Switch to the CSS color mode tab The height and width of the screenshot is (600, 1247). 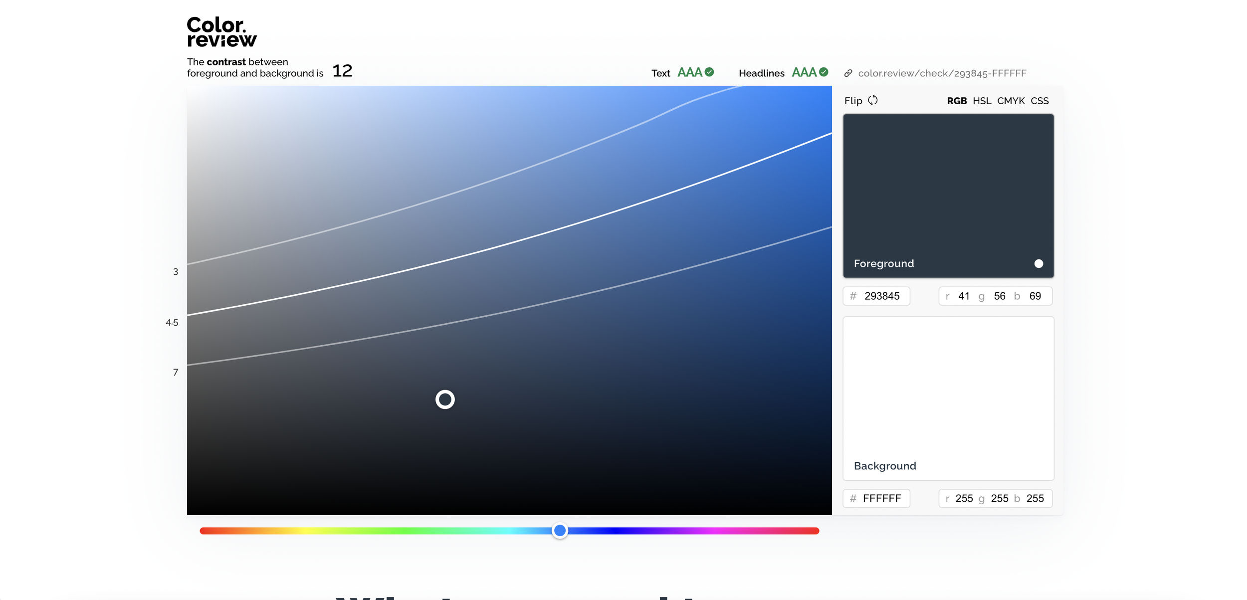pyautogui.click(x=1039, y=101)
